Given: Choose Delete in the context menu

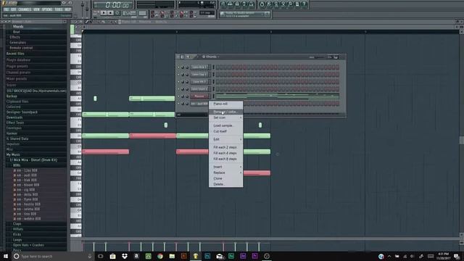Looking at the screenshot, I should coord(225,184).
